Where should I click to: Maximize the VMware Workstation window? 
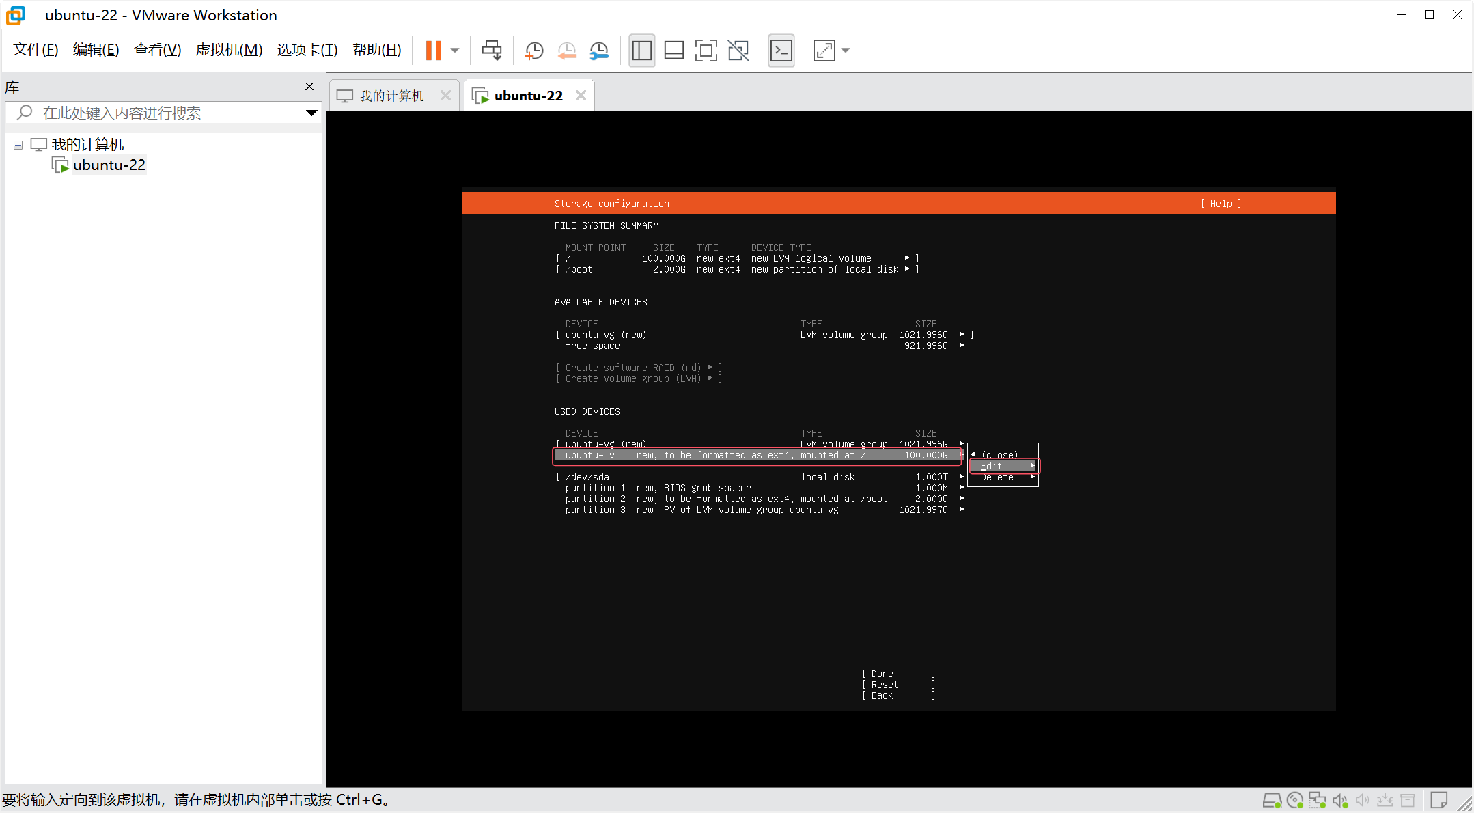coord(1429,14)
